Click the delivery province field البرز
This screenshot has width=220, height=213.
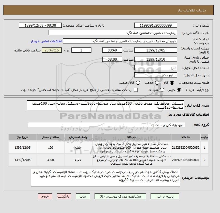[x=156, y=68]
